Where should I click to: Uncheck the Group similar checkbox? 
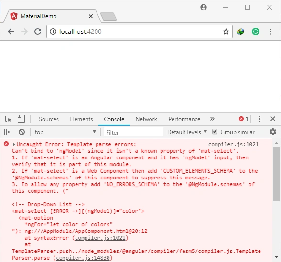pos(215,132)
